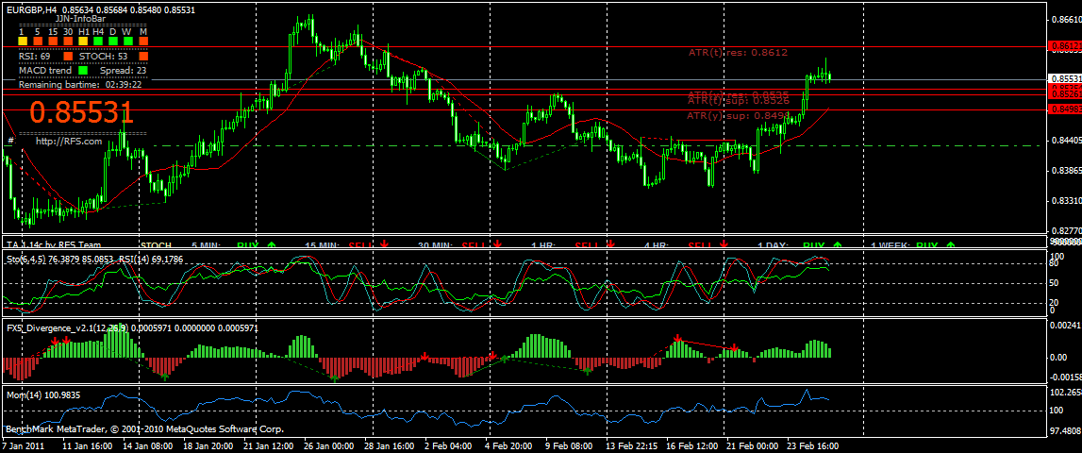The height and width of the screenshot is (453, 1082).
Task: Click the 9 Feb 08:00 time axis label
Action: (x=570, y=446)
